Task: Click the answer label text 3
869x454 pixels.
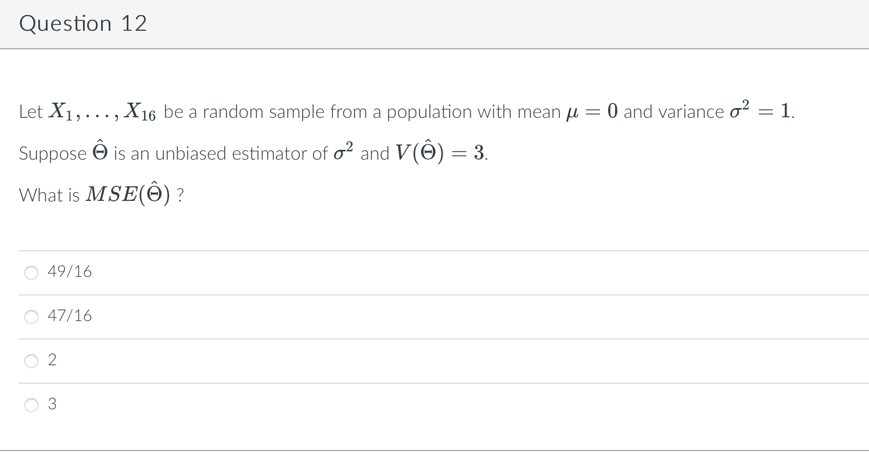Action: [x=52, y=404]
